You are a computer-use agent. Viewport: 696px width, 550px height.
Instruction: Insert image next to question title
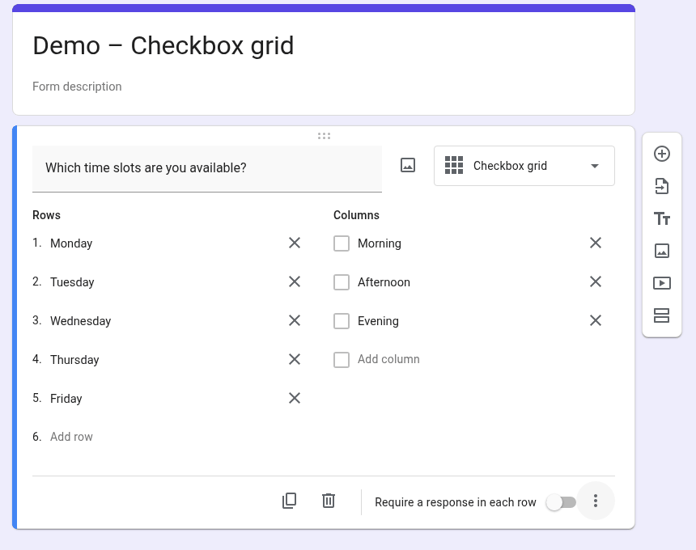coord(408,166)
